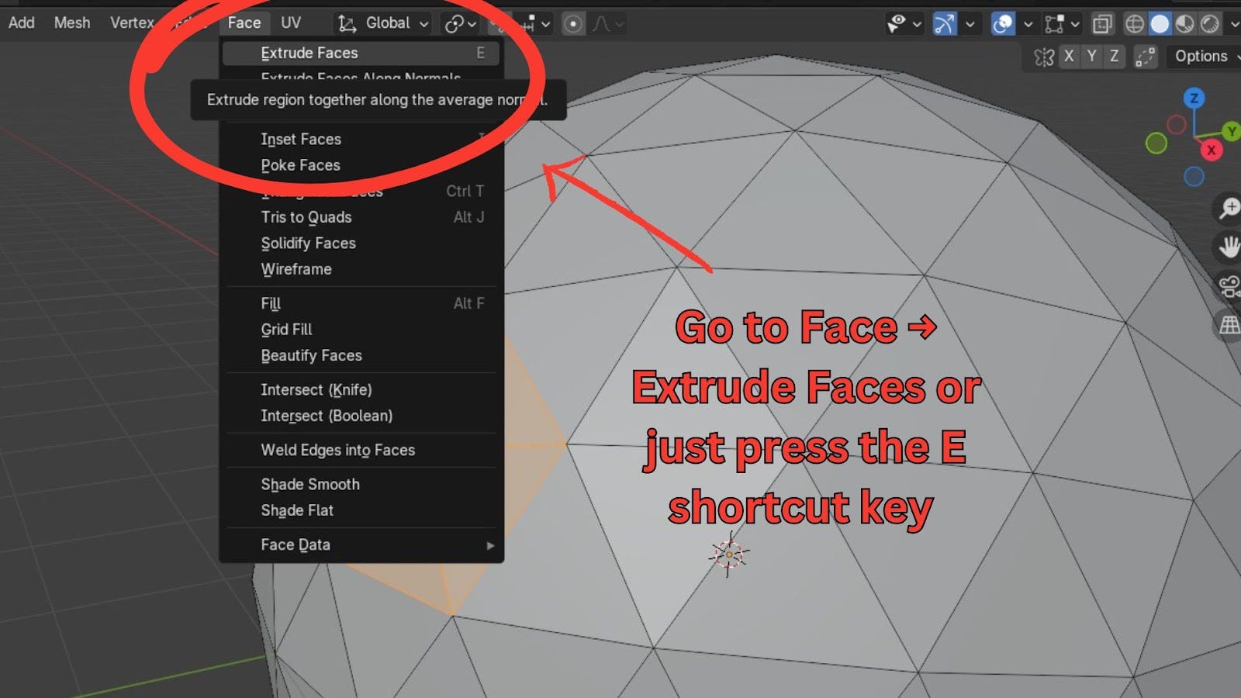Image resolution: width=1241 pixels, height=698 pixels.
Task: Choose Beautify Faces
Action: [361, 355]
